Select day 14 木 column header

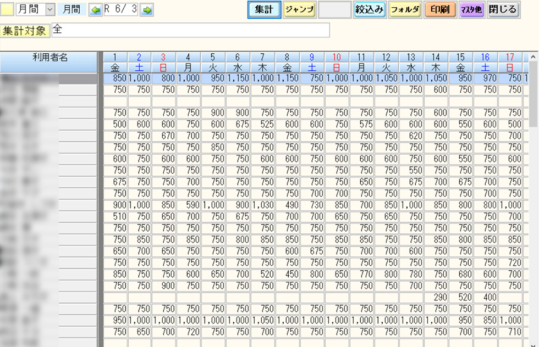[x=436, y=62]
